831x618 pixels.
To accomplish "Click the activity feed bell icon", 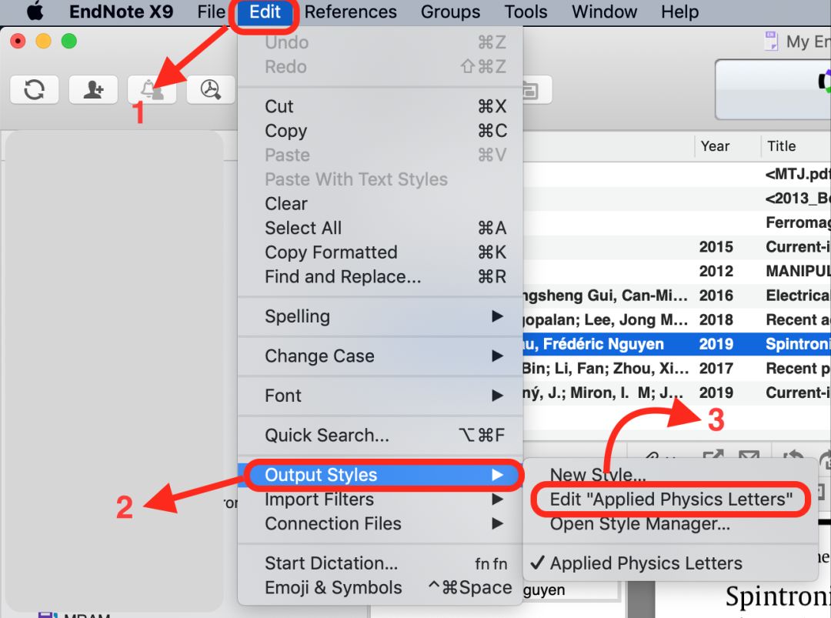I will click(152, 89).
